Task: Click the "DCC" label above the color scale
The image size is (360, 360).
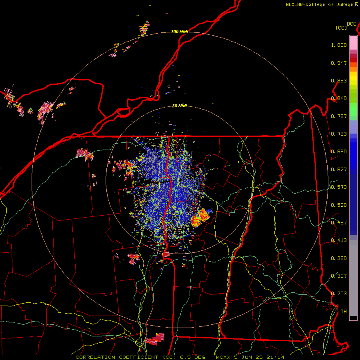Action: coord(351,24)
